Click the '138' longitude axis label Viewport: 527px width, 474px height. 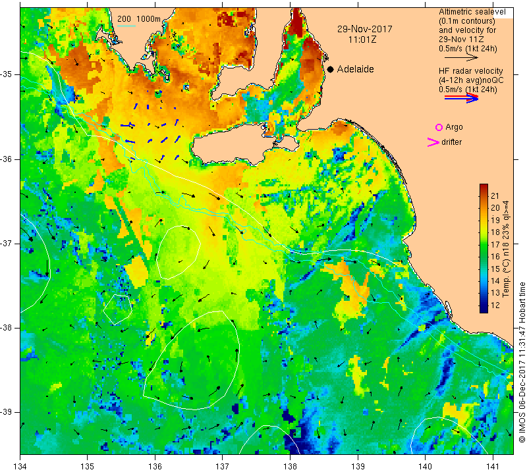(x=290, y=466)
